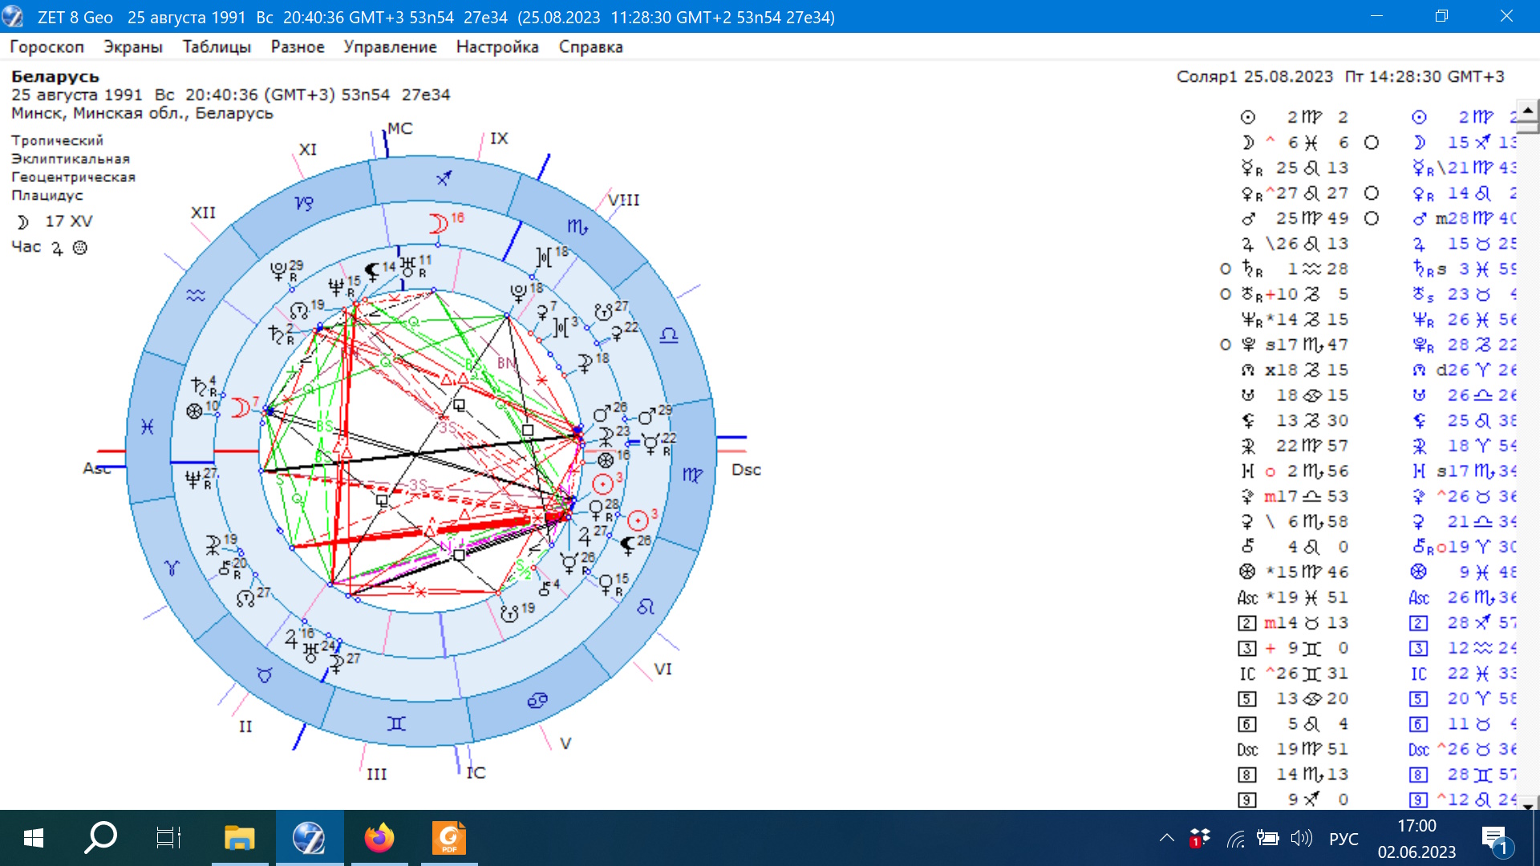Click the Беларусь chart title

pos(55,77)
